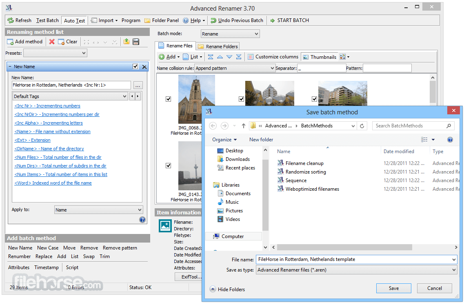Toggle the New Name method checkbox
Image resolution: width=464 pixels, height=303 pixels.
[135, 67]
